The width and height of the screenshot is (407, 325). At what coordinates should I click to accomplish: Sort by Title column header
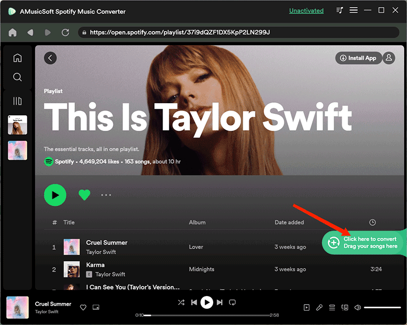pos(69,222)
